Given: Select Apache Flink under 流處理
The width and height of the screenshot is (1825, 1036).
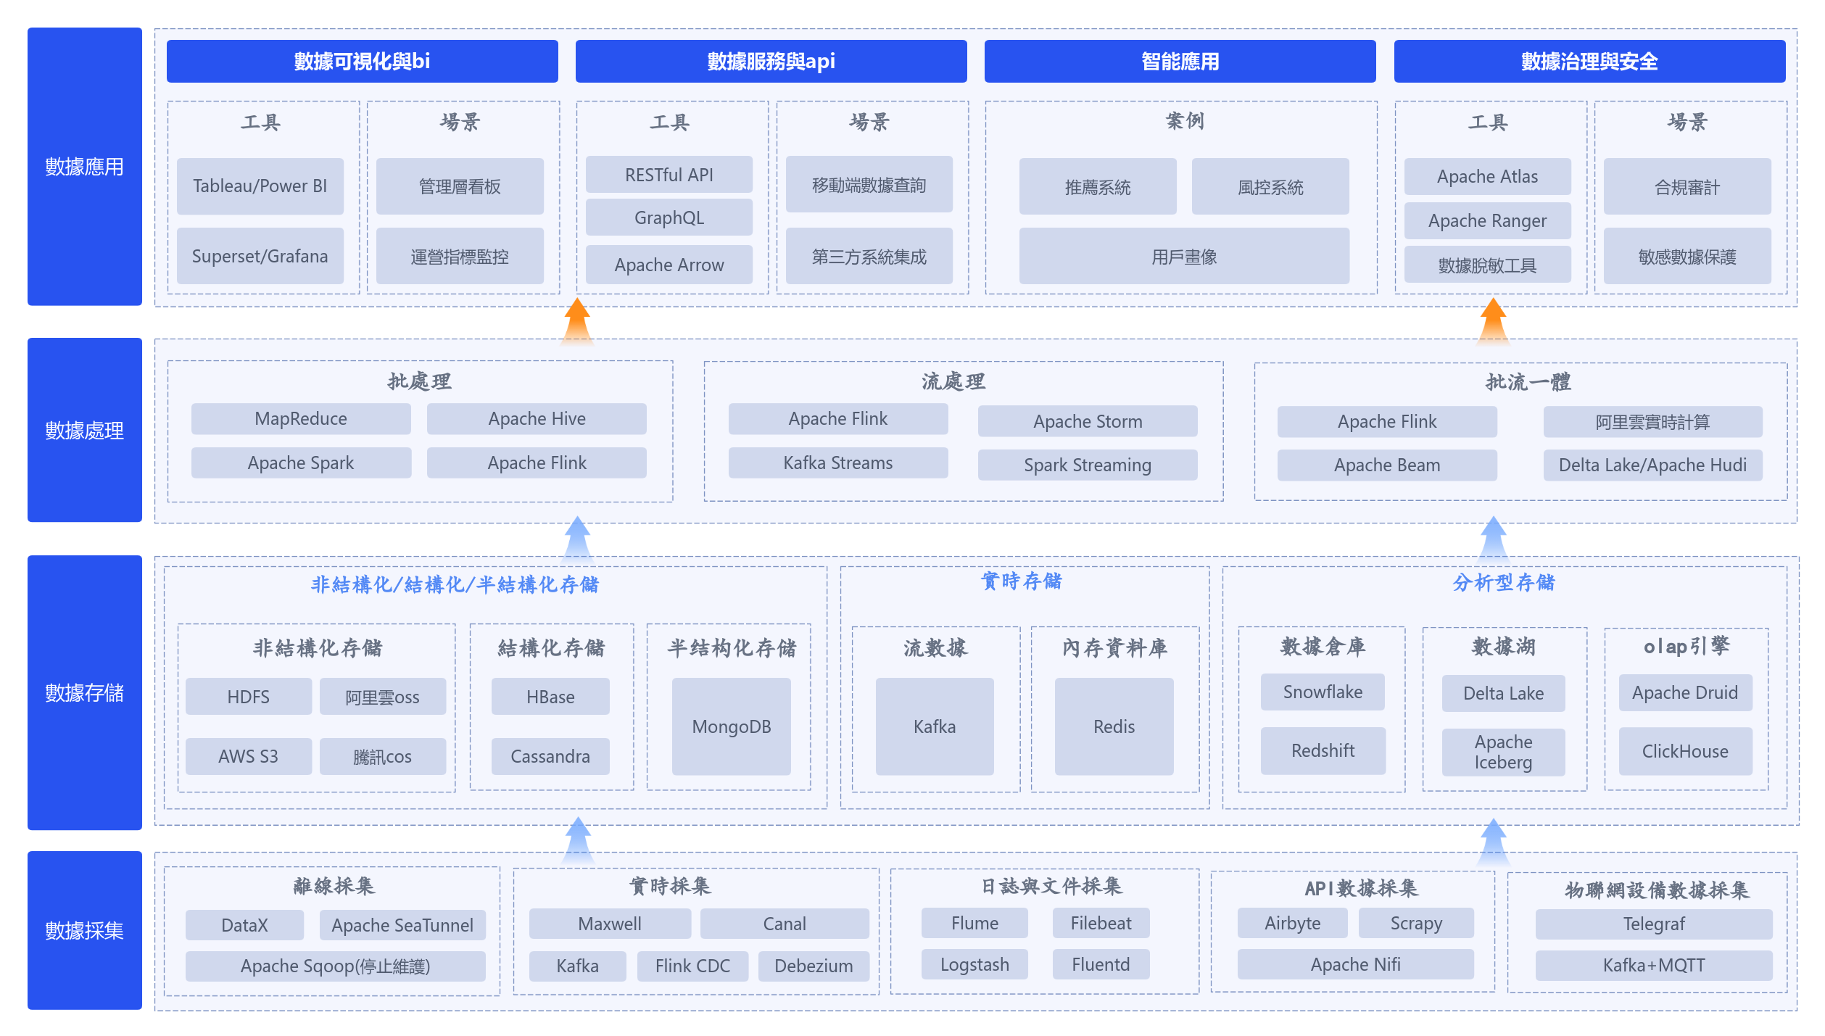Looking at the screenshot, I should [838, 418].
